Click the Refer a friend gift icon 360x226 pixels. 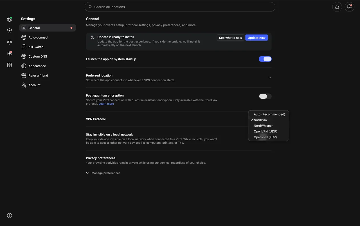point(24,75)
